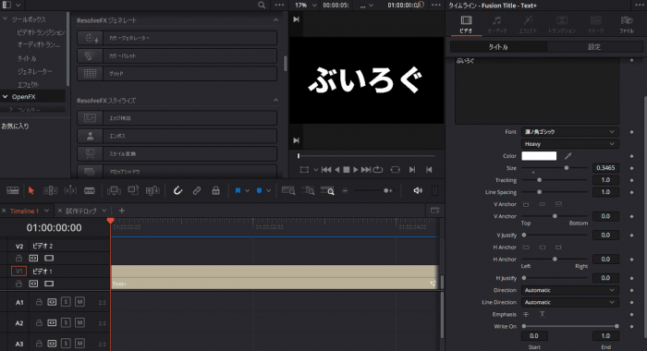Mute audio track A2
The width and height of the screenshot is (647, 351).
point(79,322)
